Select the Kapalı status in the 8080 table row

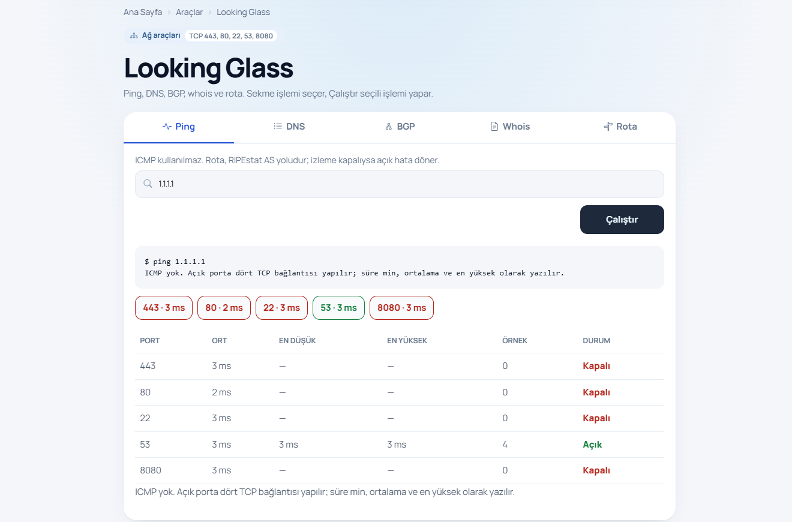point(596,470)
